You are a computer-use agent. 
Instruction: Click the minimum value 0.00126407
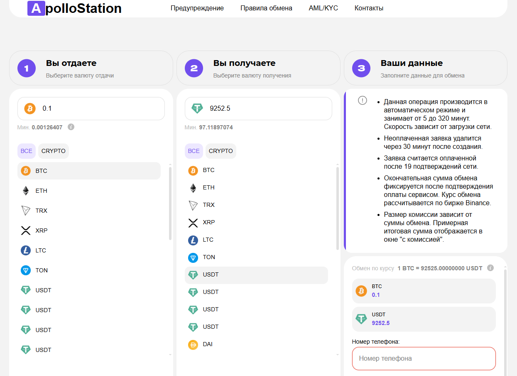pyautogui.click(x=47, y=127)
